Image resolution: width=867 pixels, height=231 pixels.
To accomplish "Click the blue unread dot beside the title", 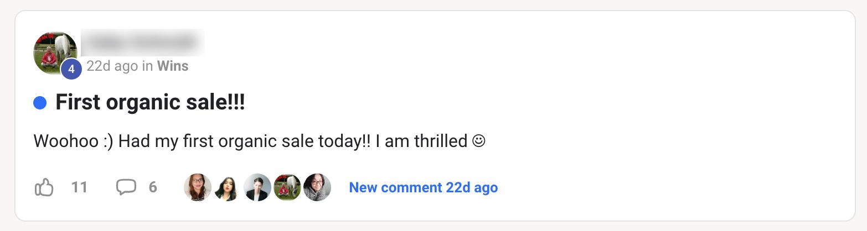I will coord(40,103).
